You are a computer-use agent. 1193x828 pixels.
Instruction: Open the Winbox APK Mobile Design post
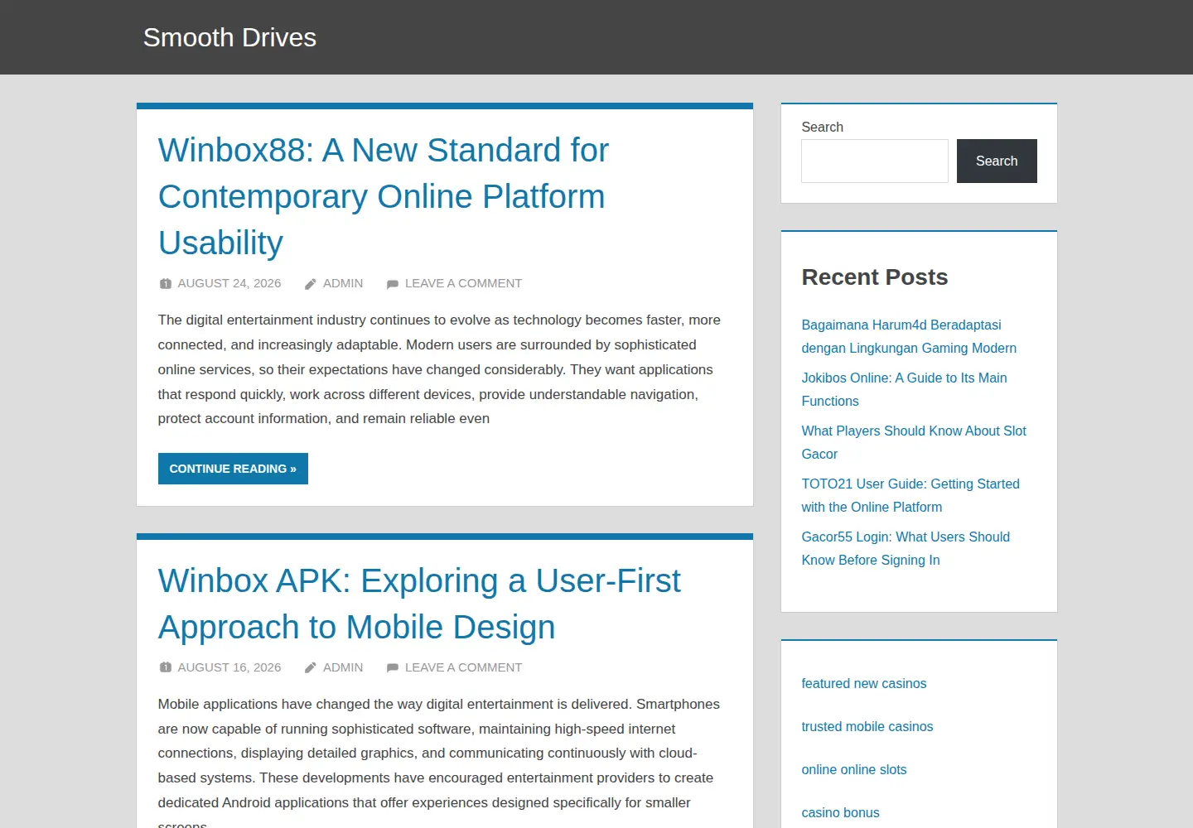(419, 604)
